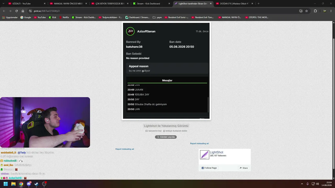The width and height of the screenshot is (335, 188).
Task: Open the Stream - Kick Dashb... bookmark
Action: pyautogui.click(x=83, y=17)
